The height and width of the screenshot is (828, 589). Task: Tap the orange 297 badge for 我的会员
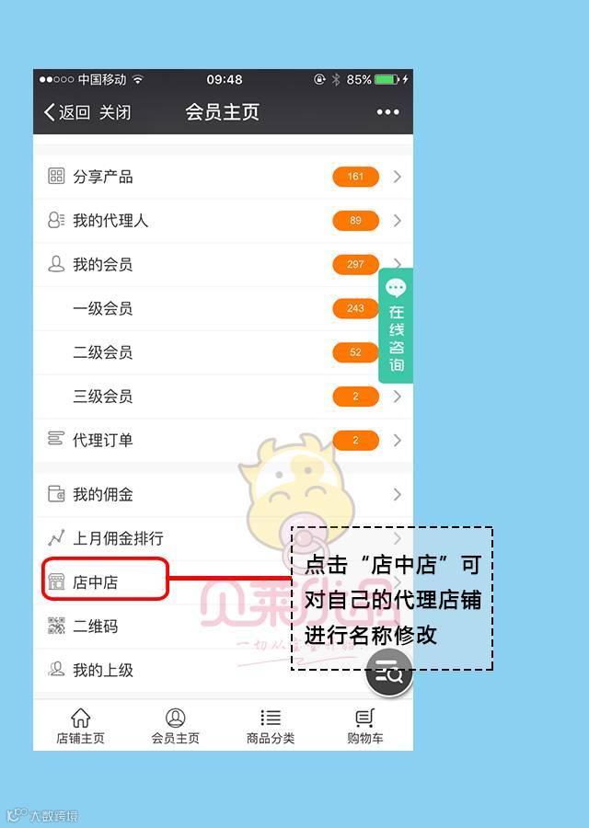click(355, 264)
